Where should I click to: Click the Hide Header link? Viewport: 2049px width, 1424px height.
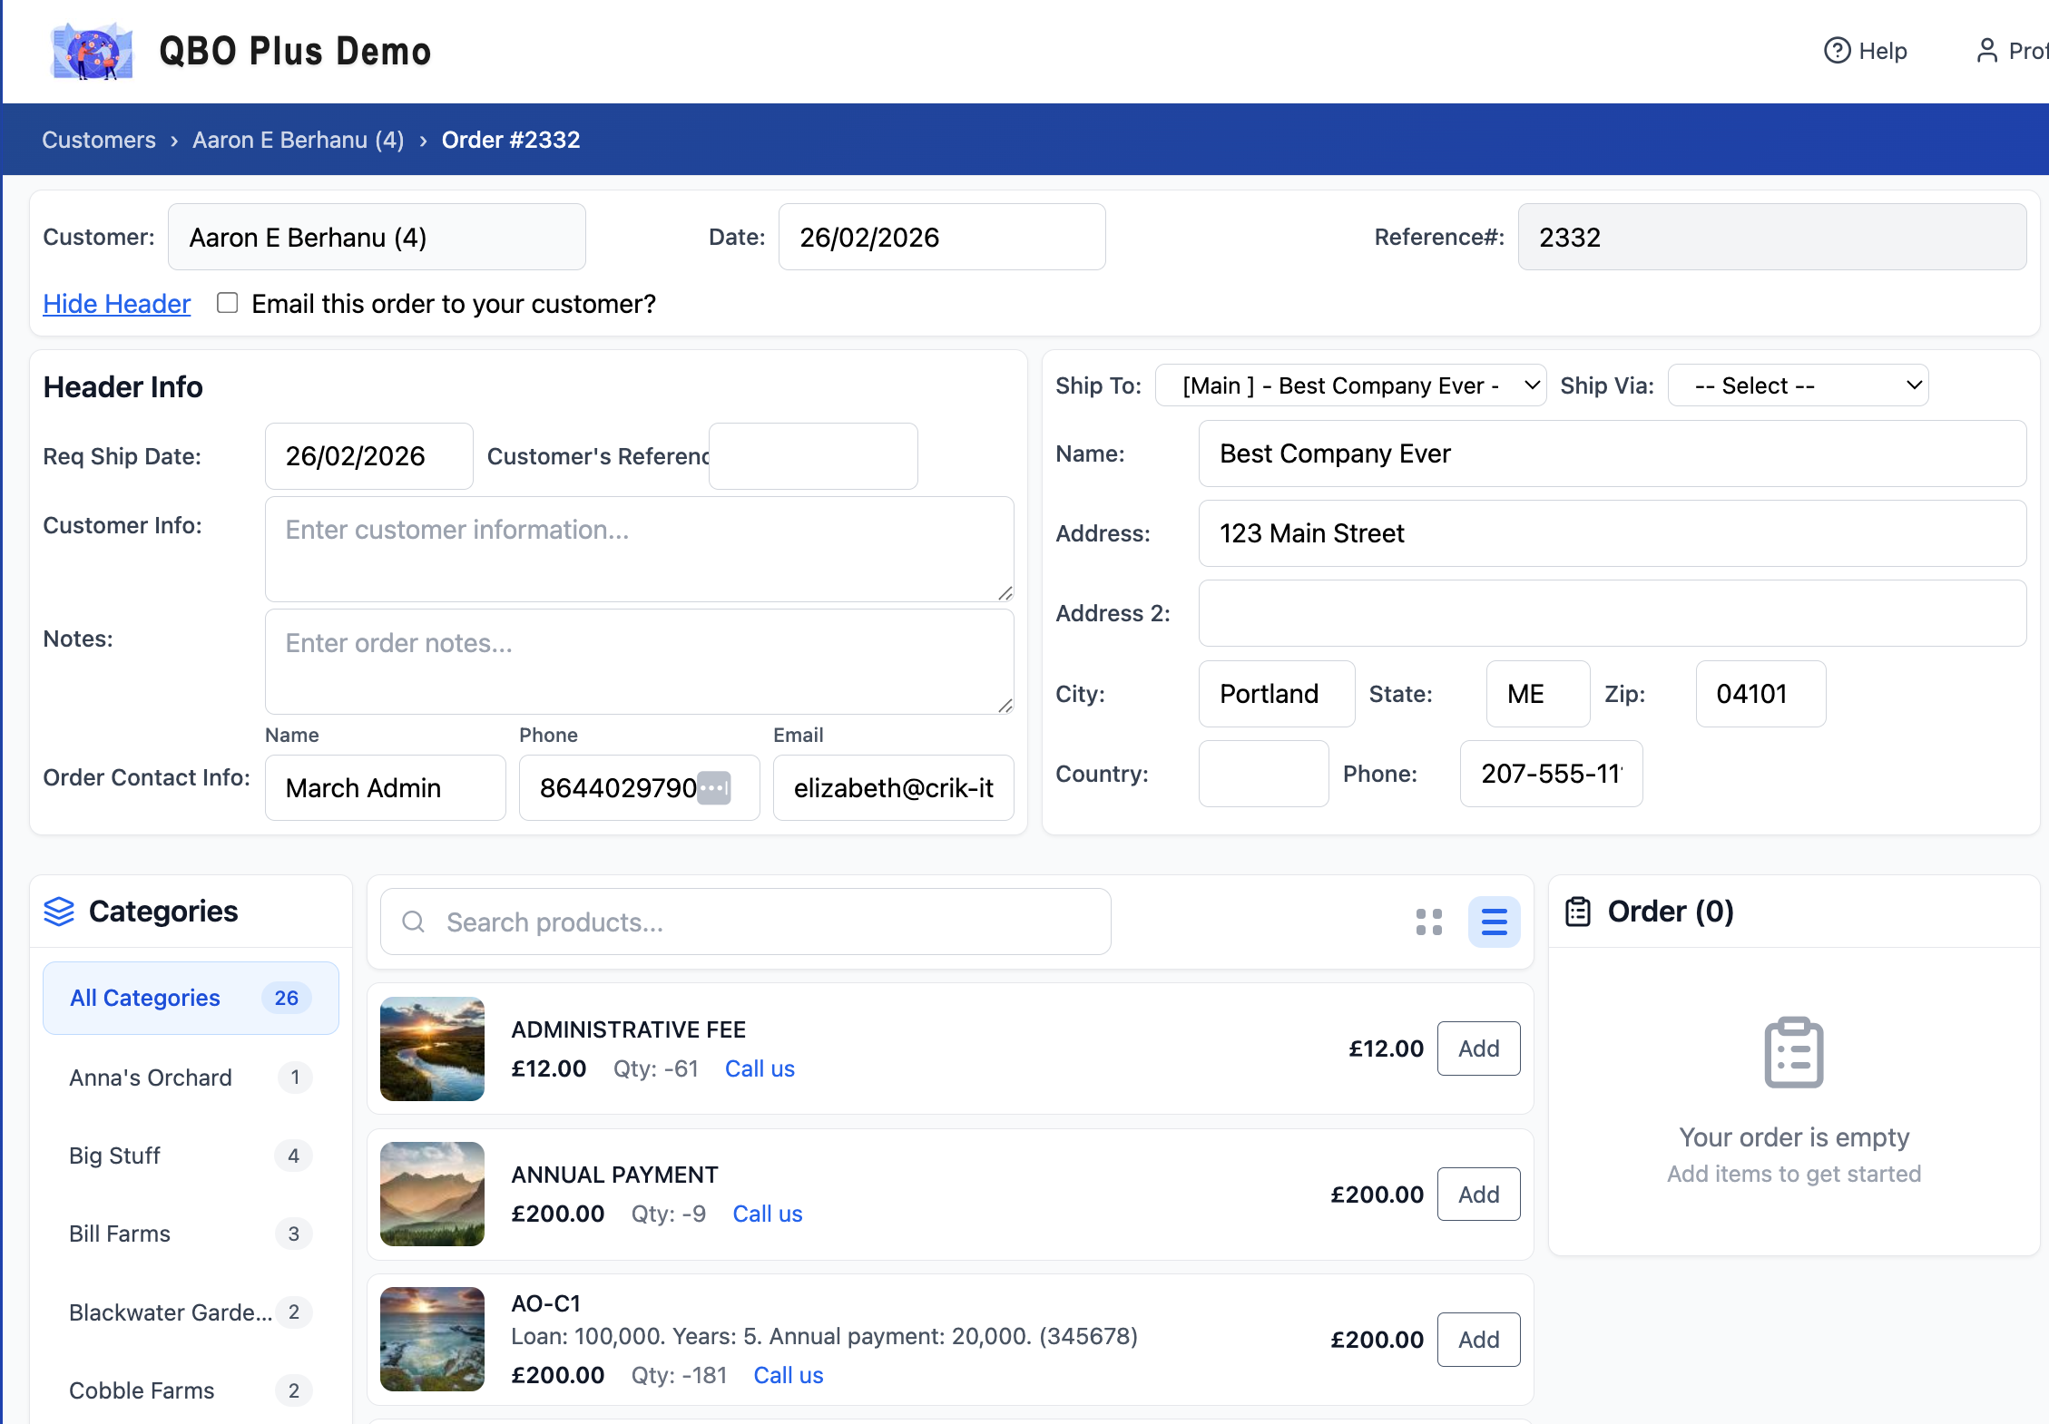[x=117, y=304]
